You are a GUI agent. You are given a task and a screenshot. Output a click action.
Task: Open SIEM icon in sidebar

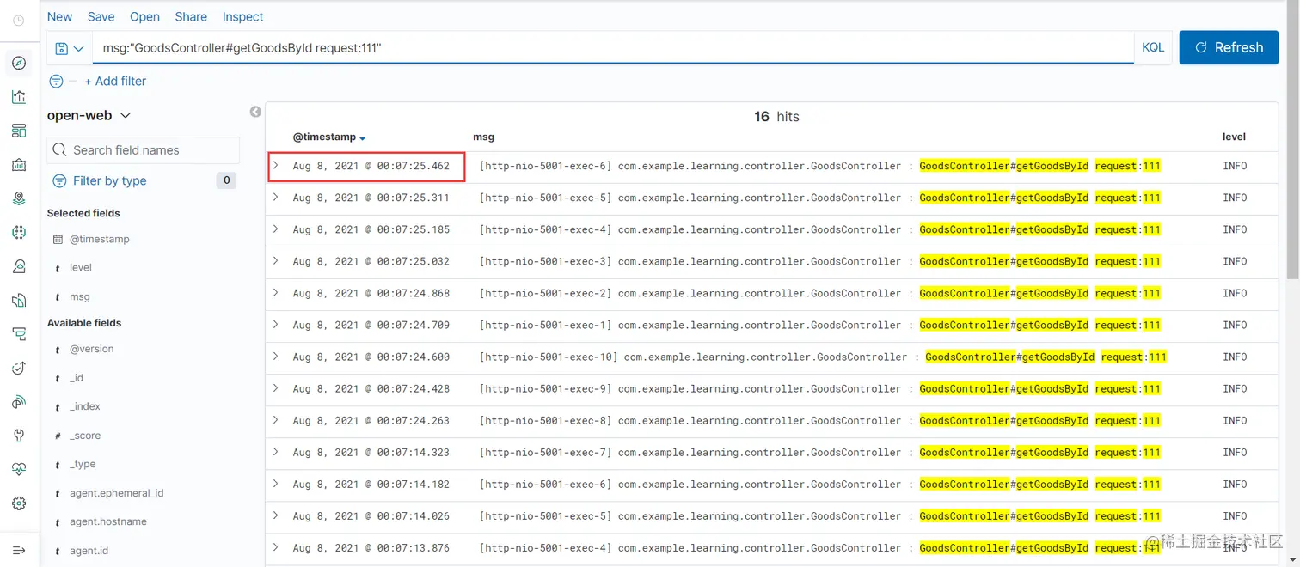19,402
